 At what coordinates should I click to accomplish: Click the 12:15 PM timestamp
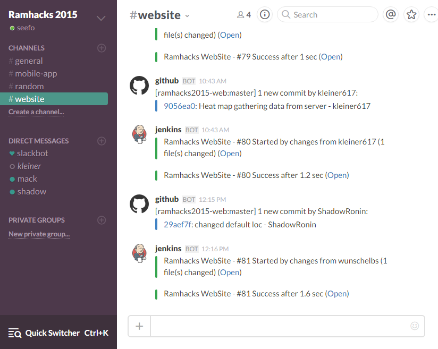pos(212,200)
